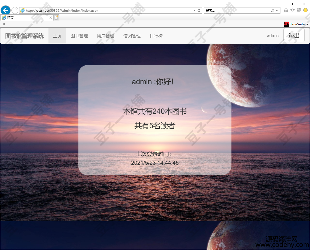Focus the URL address bar

(x=109, y=10)
